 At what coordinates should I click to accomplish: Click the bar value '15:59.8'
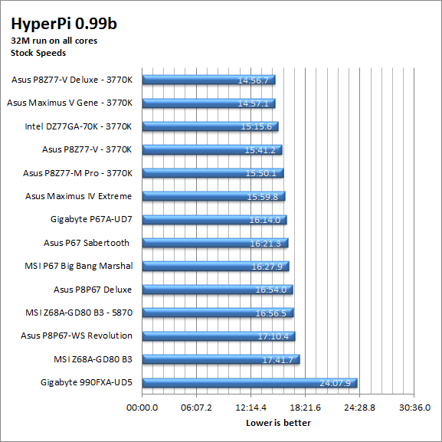263,197
